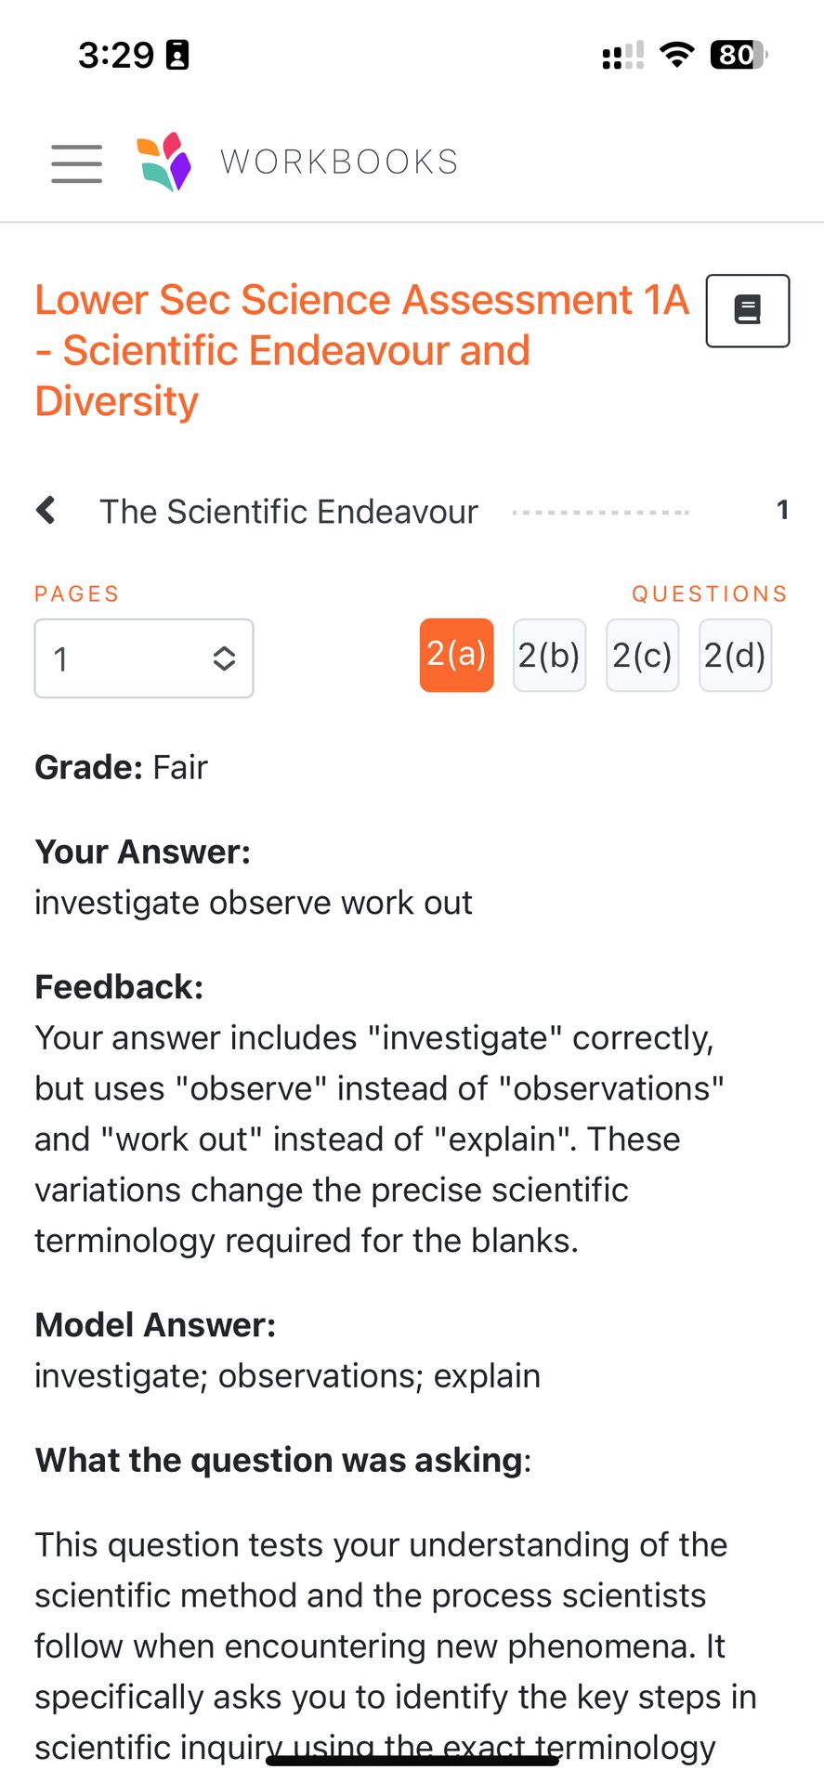Screen dimensions: 824x1783
Task: Click the up-down arrows on page selector
Action: coord(224,658)
